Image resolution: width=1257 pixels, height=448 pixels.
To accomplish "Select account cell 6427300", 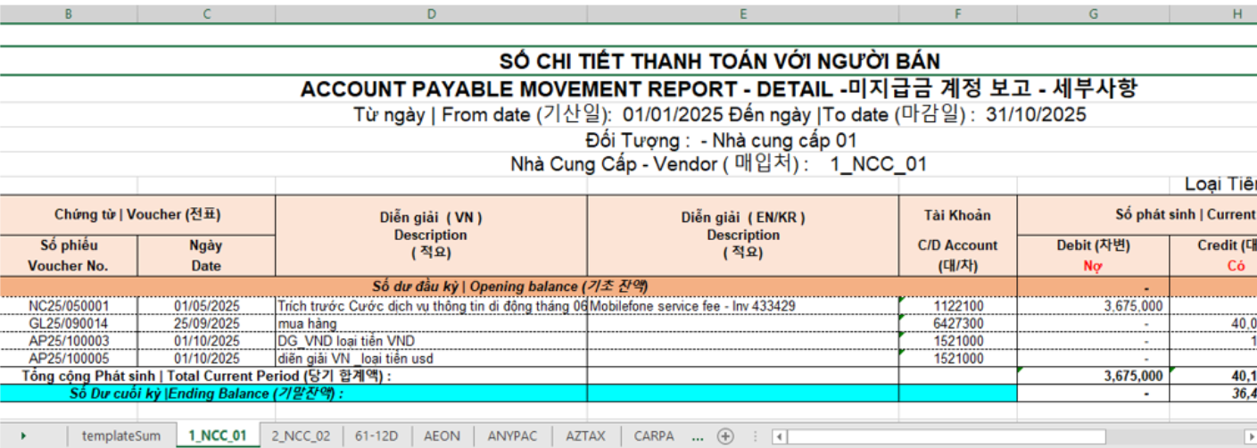I will tap(957, 324).
